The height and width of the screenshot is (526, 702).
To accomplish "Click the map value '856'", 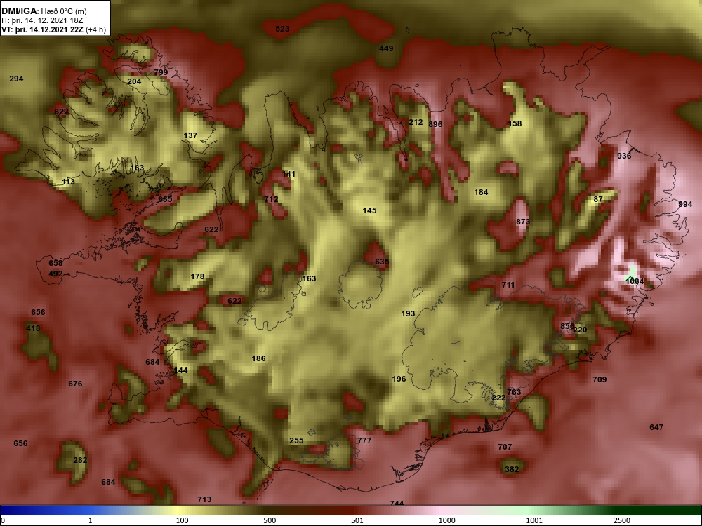I will pos(567,327).
